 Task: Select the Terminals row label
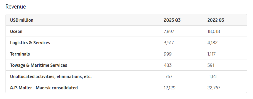(20, 54)
